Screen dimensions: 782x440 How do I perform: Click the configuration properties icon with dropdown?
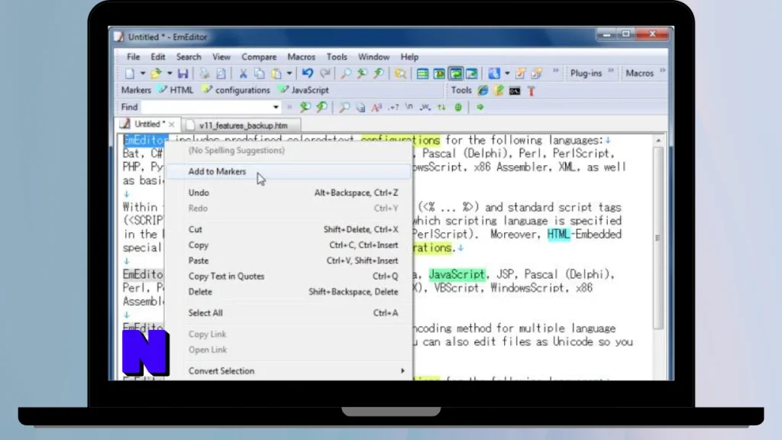(x=494, y=73)
